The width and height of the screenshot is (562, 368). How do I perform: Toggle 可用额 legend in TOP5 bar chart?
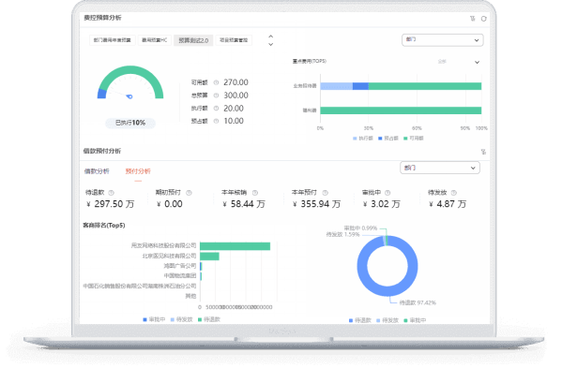(413, 139)
